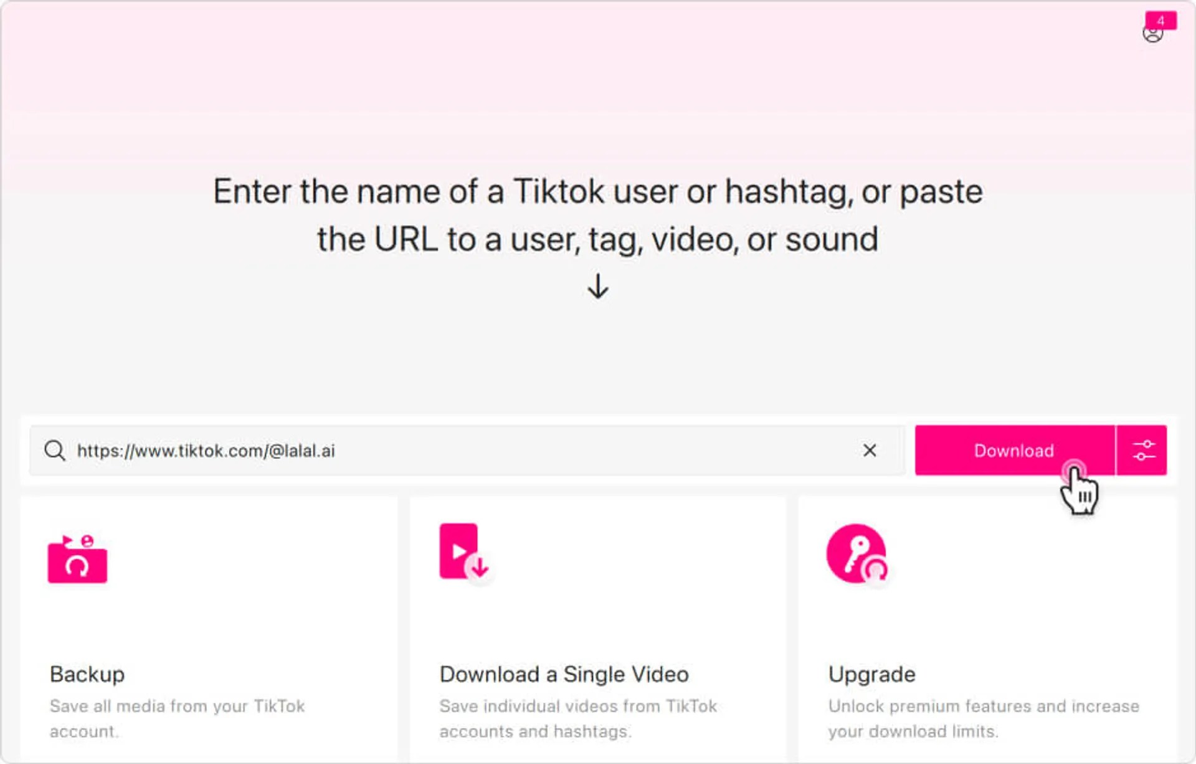Click the downward arrow under the heading
This screenshot has height=764, width=1196.
pos(597,286)
